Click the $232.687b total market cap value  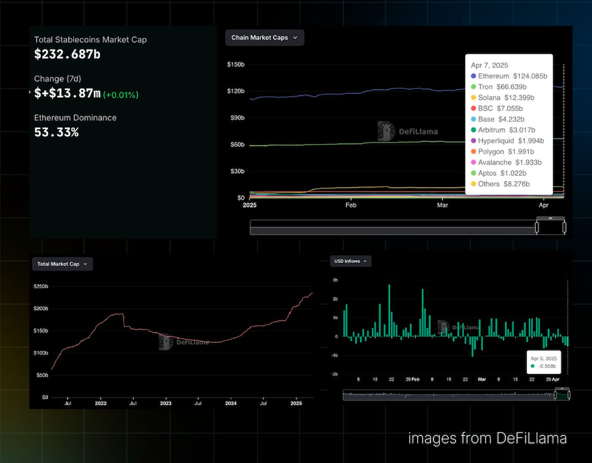(67, 54)
